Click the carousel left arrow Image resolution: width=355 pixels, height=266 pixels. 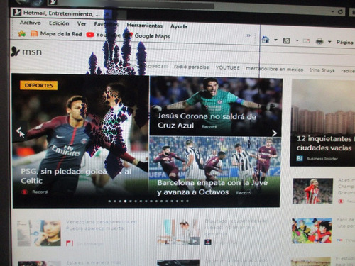coord(19,131)
